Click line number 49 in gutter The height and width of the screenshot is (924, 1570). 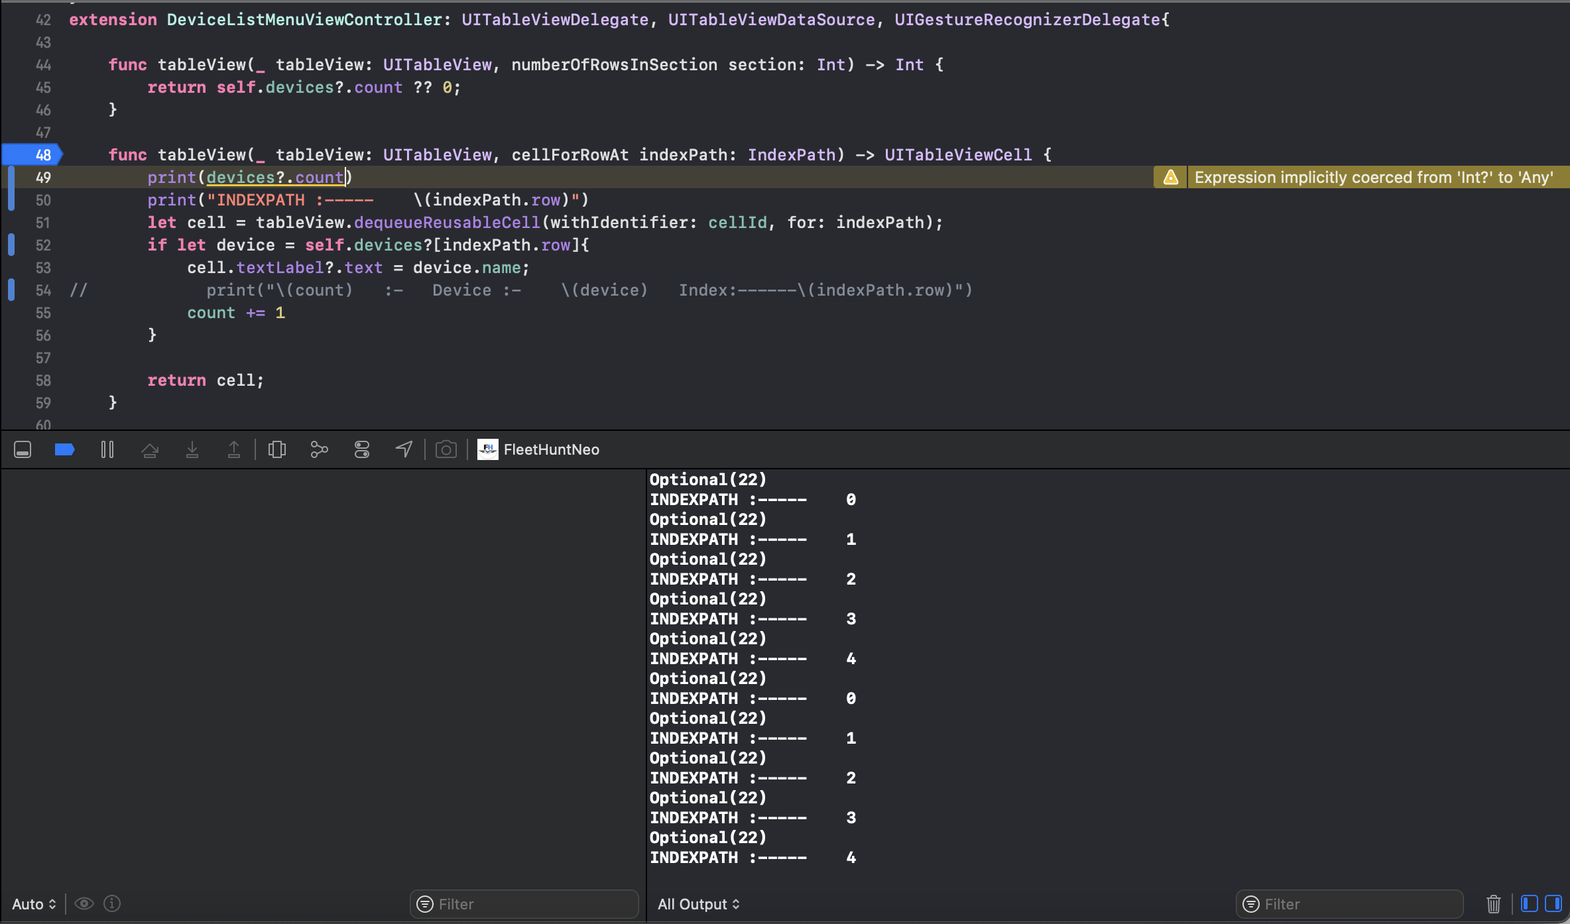[43, 177]
